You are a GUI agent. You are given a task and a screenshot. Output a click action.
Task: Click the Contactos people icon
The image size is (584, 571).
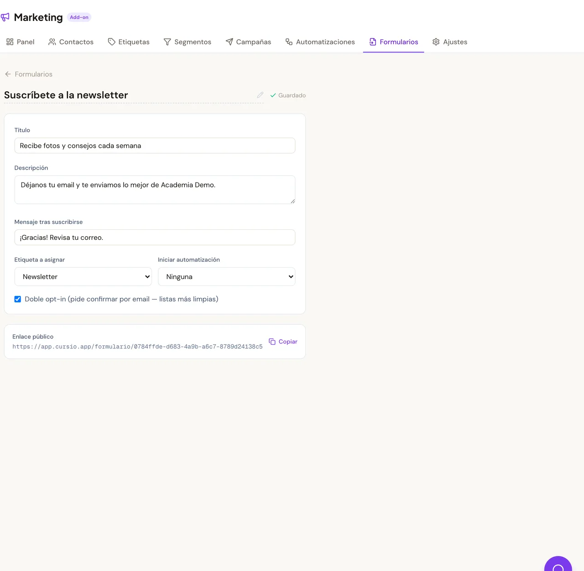[52, 42]
